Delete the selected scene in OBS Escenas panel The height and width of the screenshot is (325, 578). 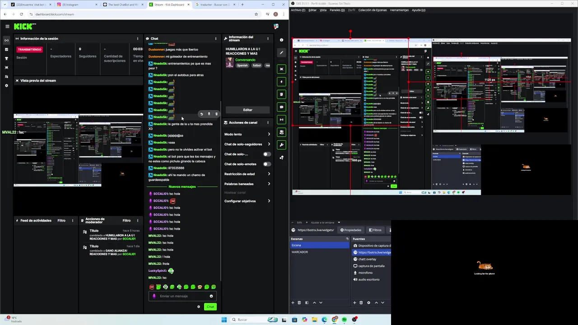[x=299, y=302]
